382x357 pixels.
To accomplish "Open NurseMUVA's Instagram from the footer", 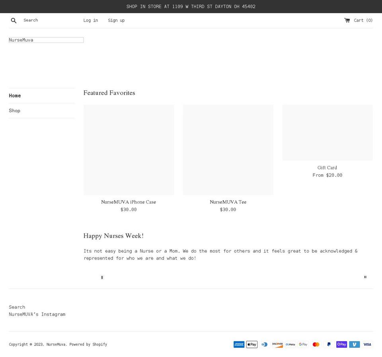I will click(x=37, y=314).
